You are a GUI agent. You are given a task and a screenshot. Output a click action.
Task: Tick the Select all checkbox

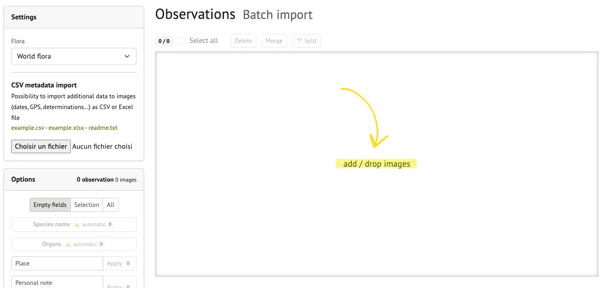[182, 41]
